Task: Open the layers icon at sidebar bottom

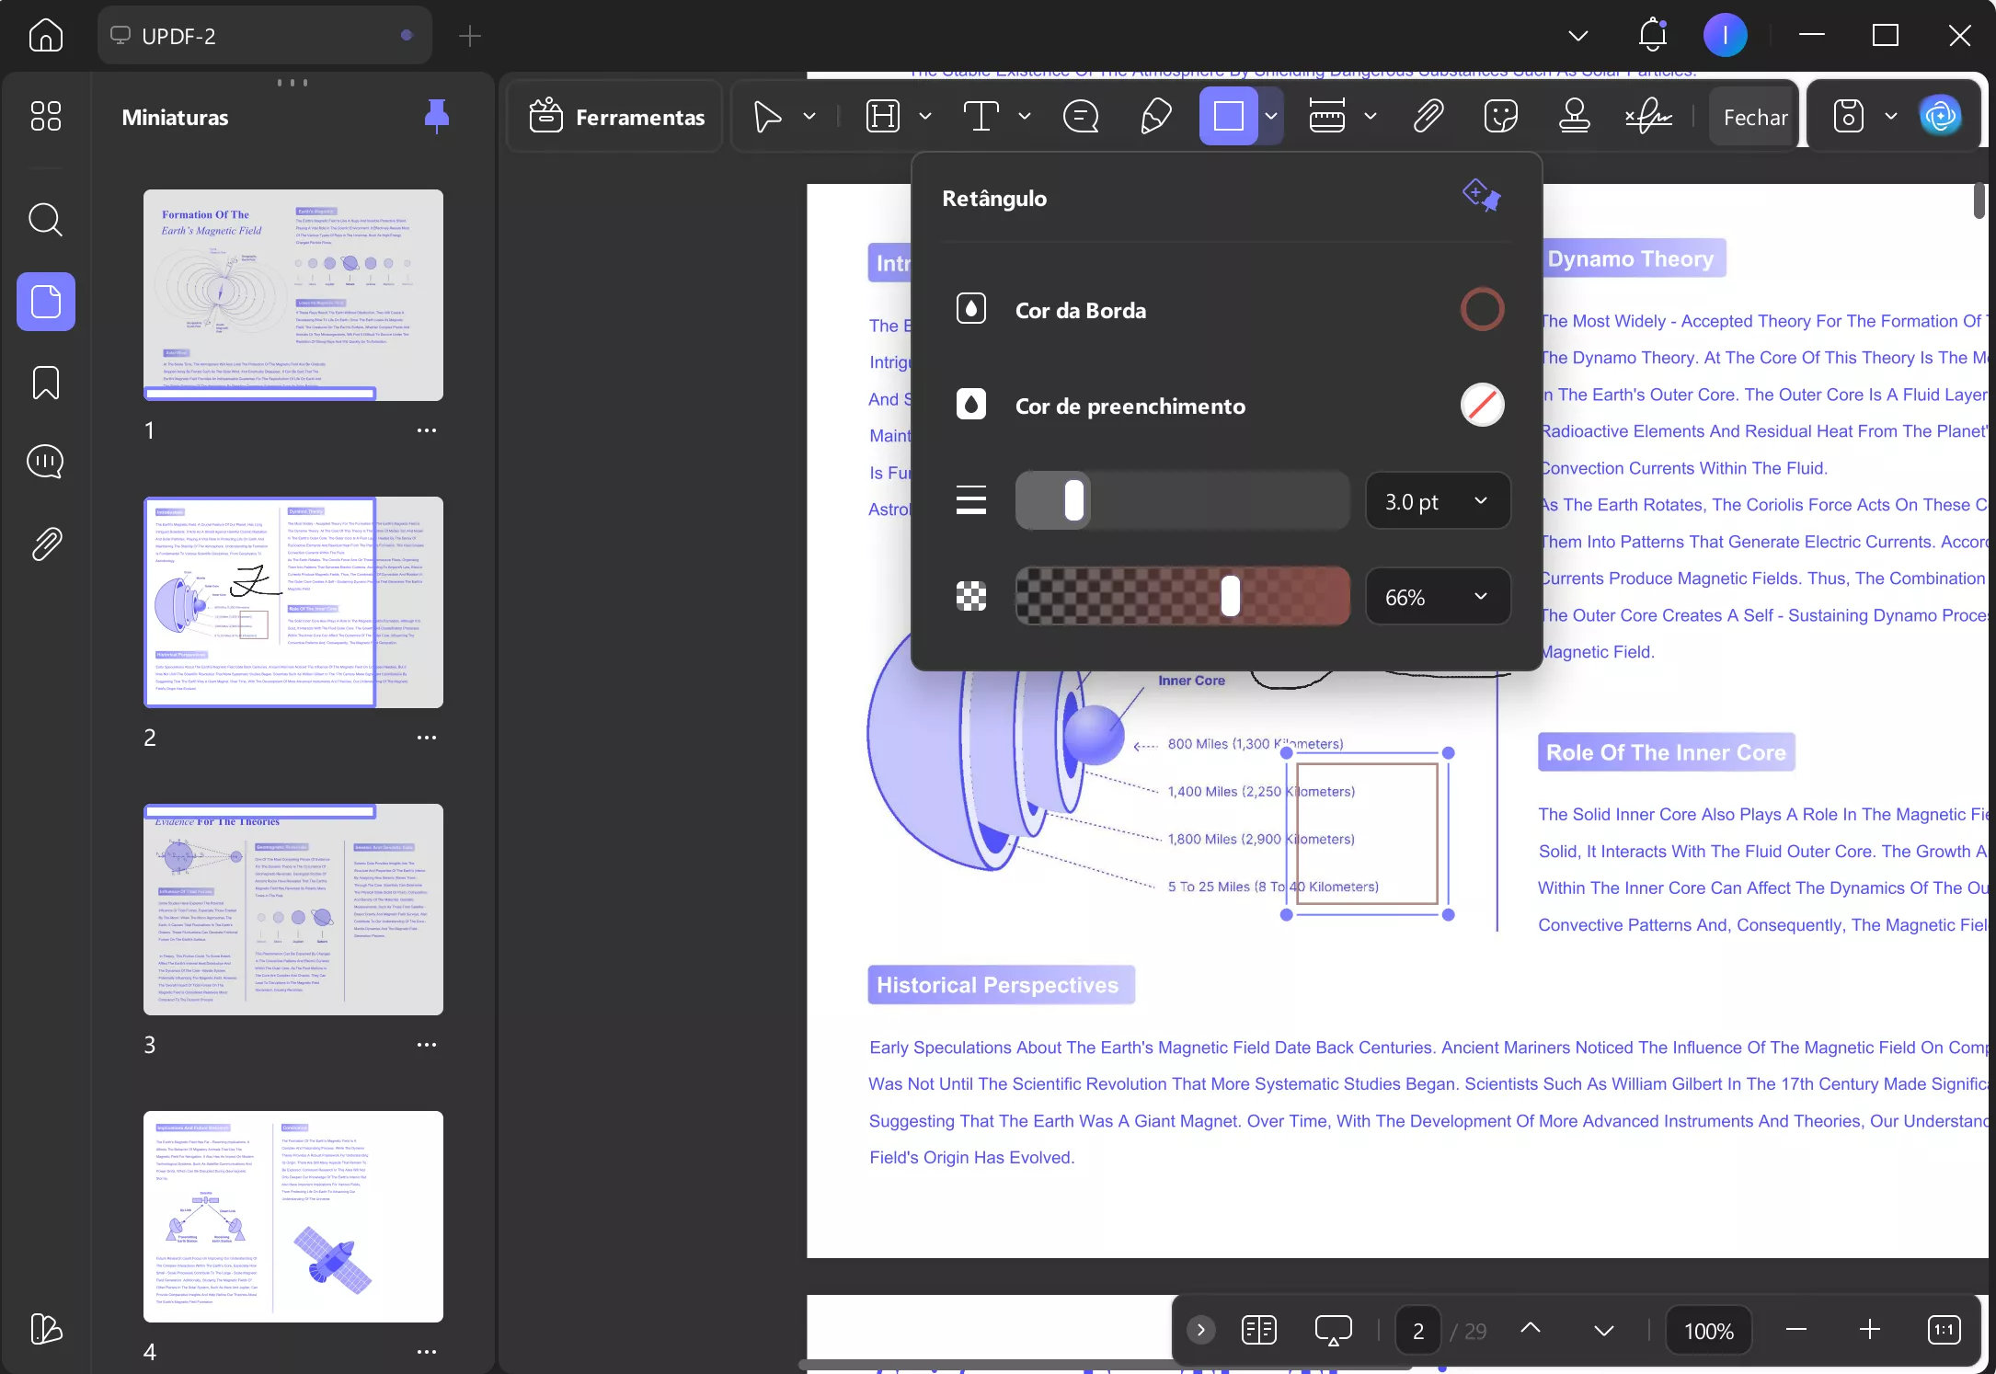Action: click(x=45, y=1328)
